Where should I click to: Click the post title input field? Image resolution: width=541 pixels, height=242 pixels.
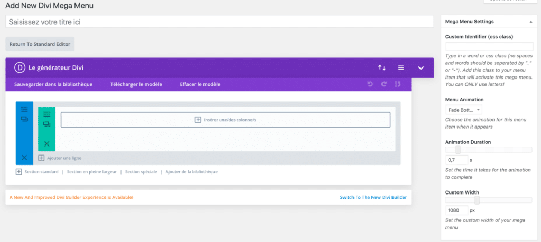point(219,22)
